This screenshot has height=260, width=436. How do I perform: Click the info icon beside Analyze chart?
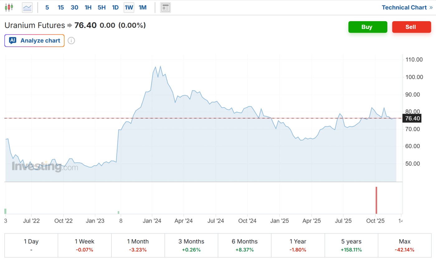71,40
